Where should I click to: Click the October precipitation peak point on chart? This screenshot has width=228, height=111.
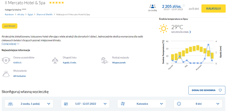point(208,45)
